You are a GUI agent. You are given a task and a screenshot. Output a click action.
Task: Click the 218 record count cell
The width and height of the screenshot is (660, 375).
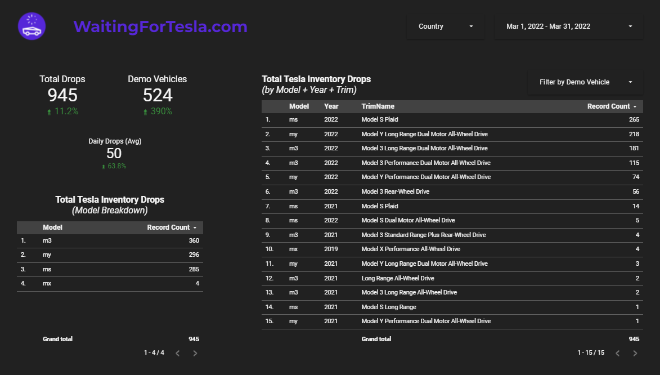[634, 134]
